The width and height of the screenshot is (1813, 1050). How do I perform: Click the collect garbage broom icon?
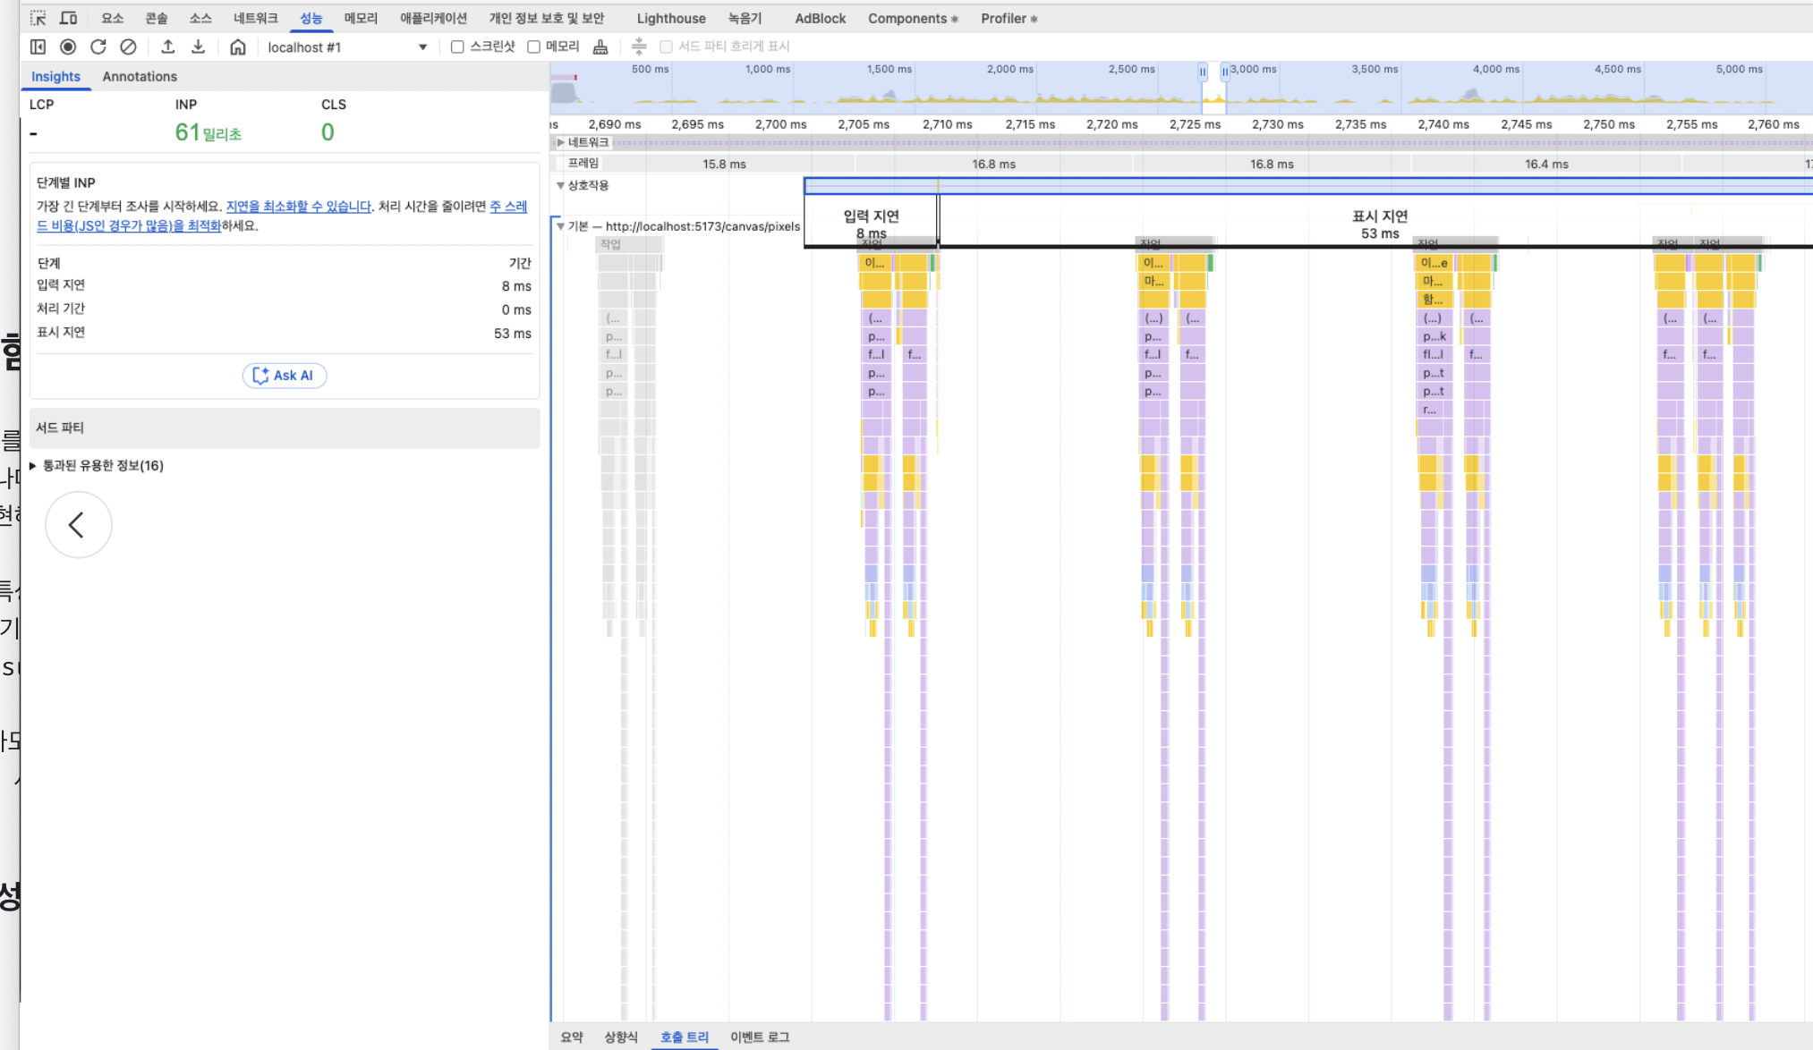click(600, 47)
